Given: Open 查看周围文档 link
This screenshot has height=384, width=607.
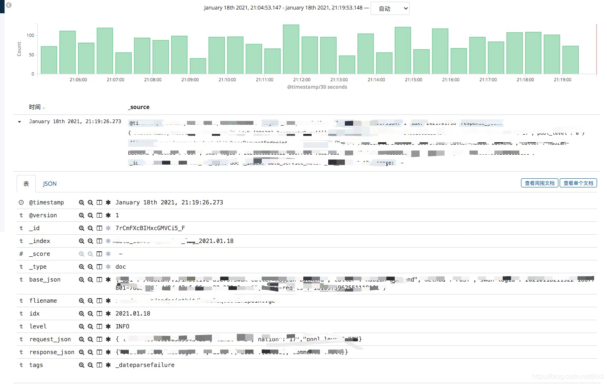Looking at the screenshot, I should coord(539,183).
